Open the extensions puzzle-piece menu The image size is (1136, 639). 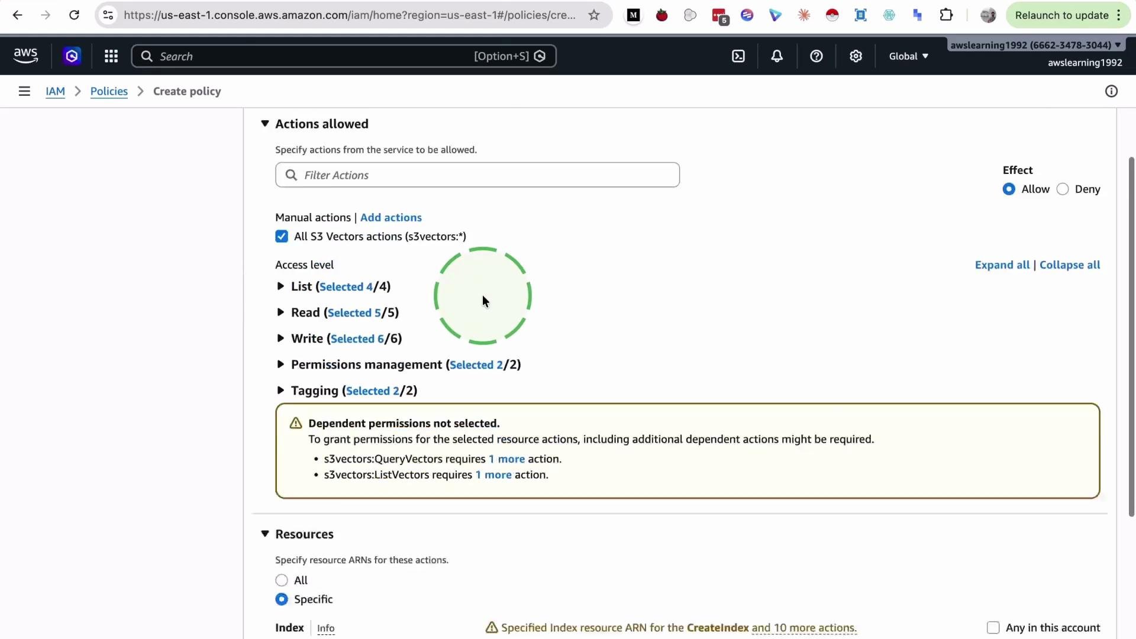[x=946, y=15]
